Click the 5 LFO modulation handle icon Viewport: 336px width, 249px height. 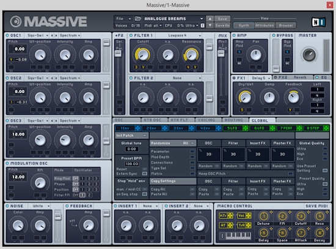pos(246,128)
